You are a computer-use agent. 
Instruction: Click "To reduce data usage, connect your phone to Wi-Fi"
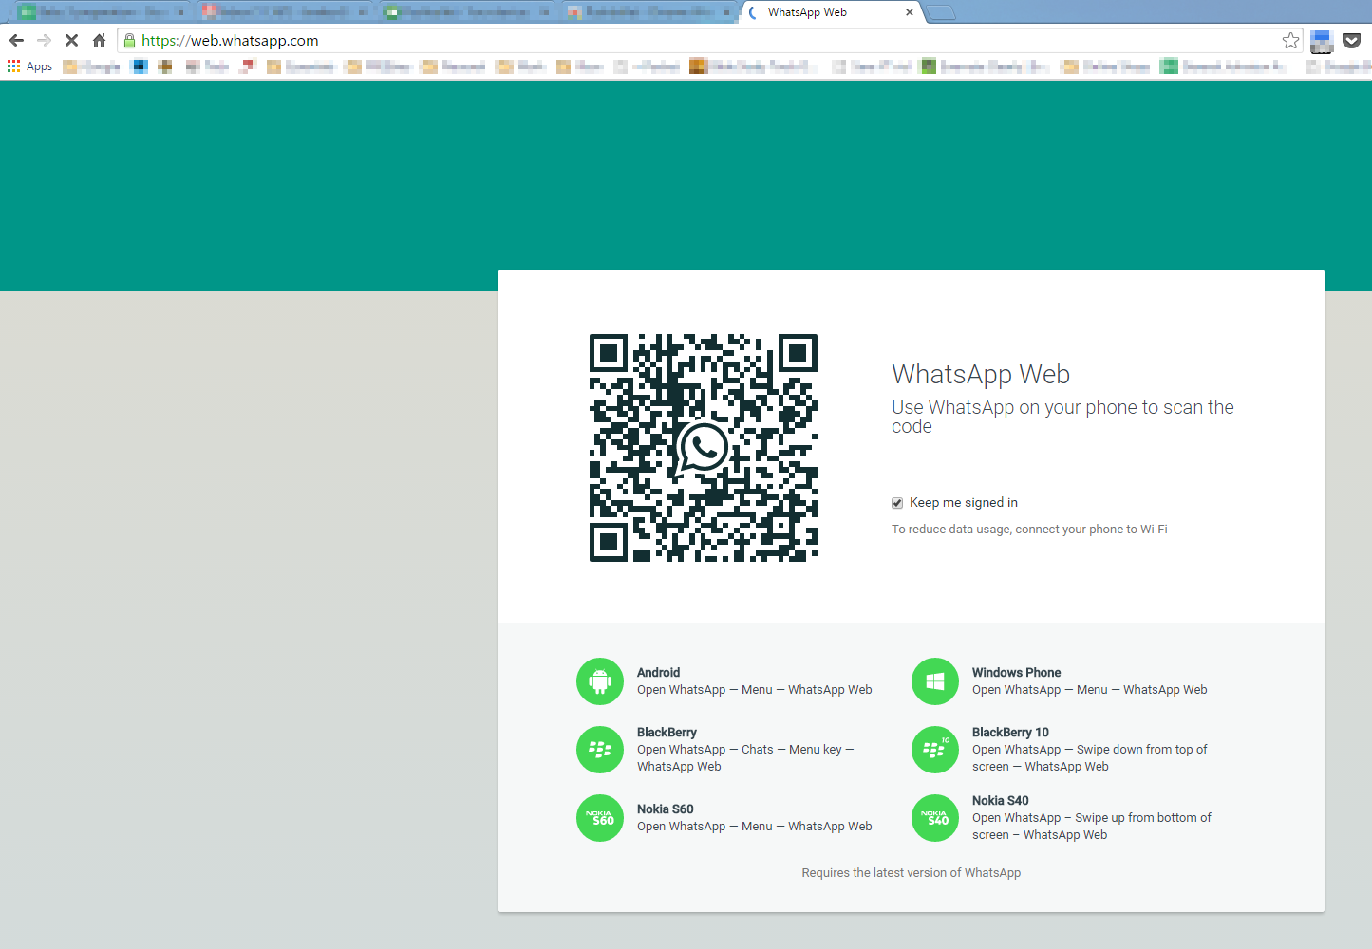pos(1029,530)
